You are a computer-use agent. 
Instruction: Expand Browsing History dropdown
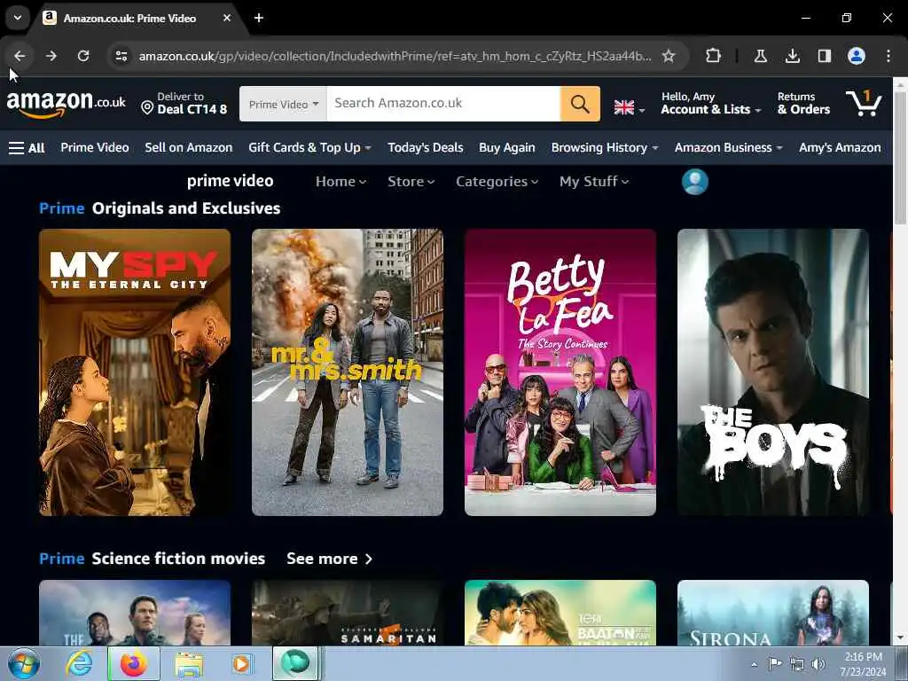605,148
